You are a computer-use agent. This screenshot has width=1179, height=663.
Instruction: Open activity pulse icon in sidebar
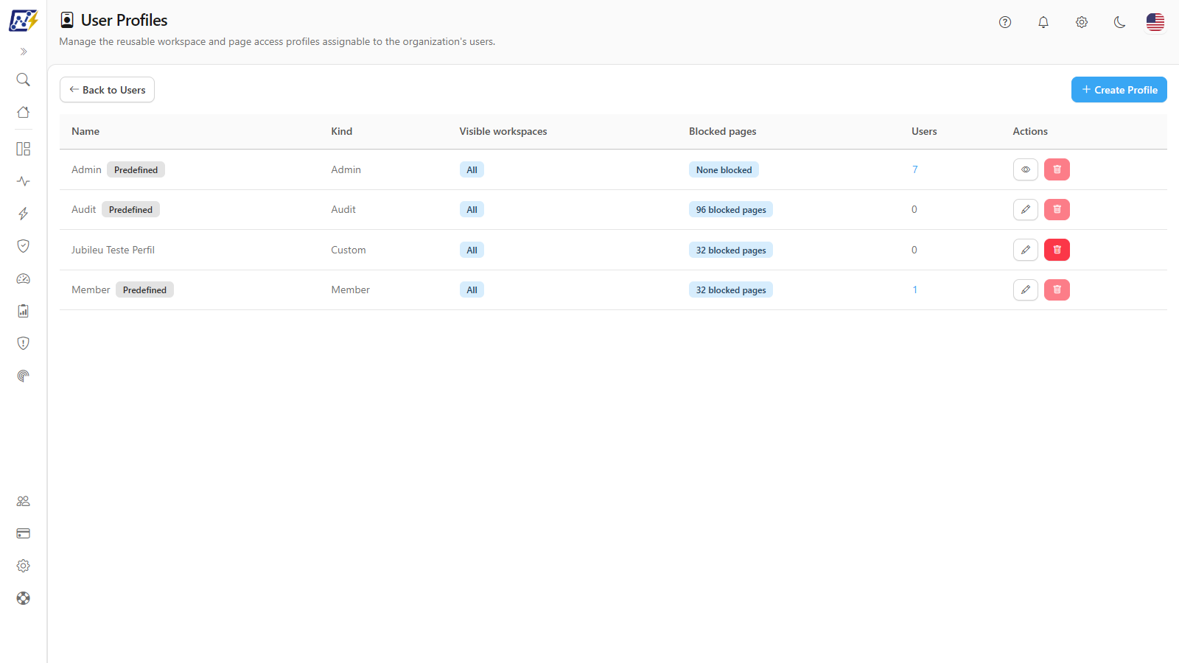click(24, 181)
